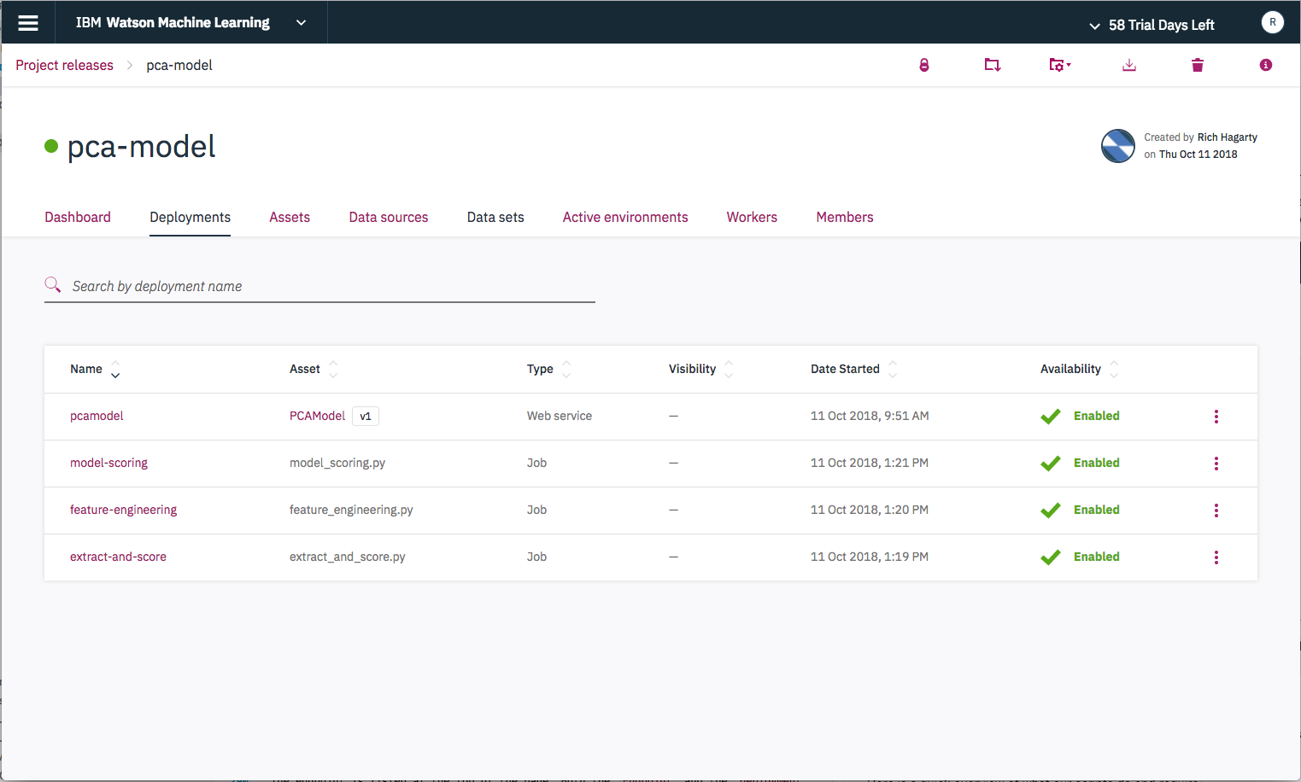Click Enabled status in model-scoring row
The width and height of the screenshot is (1301, 782).
point(1096,463)
